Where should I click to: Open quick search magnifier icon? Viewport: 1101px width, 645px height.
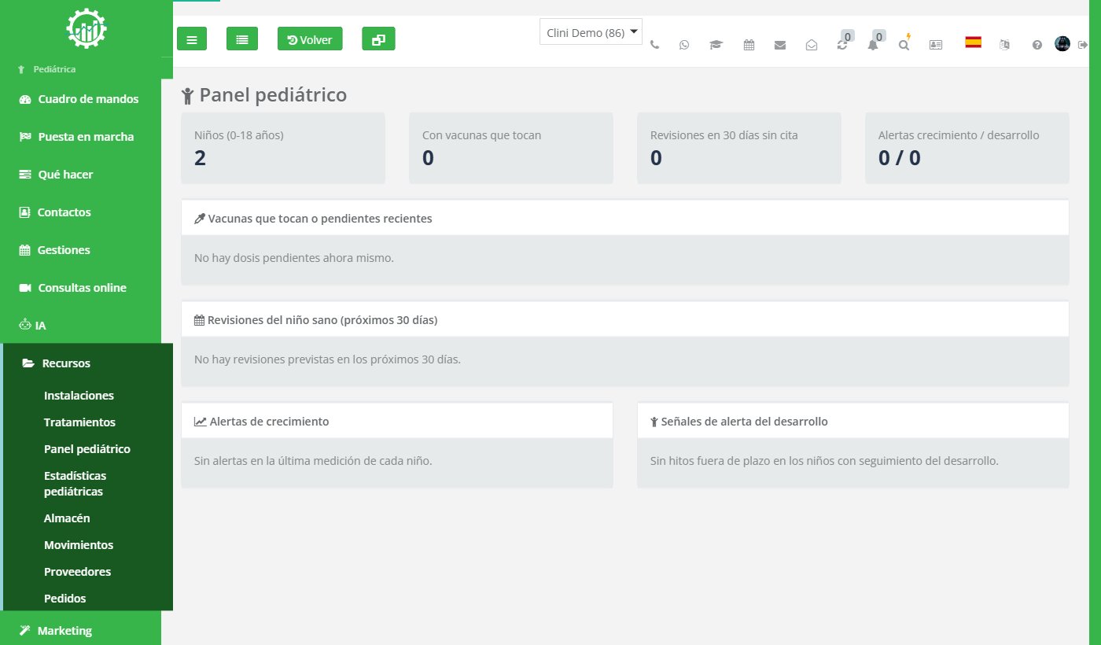tap(904, 45)
